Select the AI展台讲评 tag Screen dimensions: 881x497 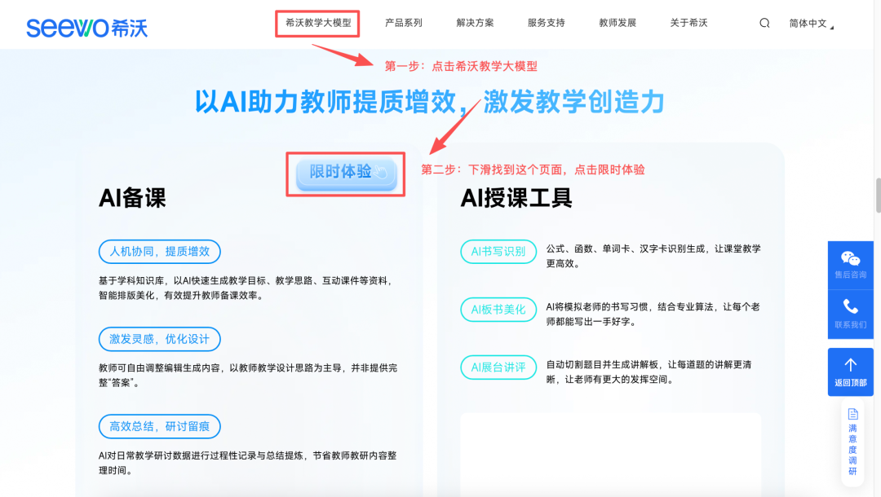click(x=498, y=367)
